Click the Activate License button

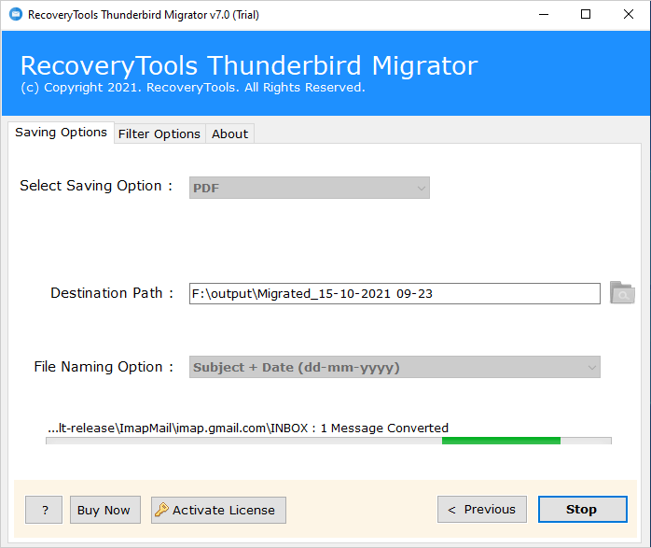click(218, 510)
